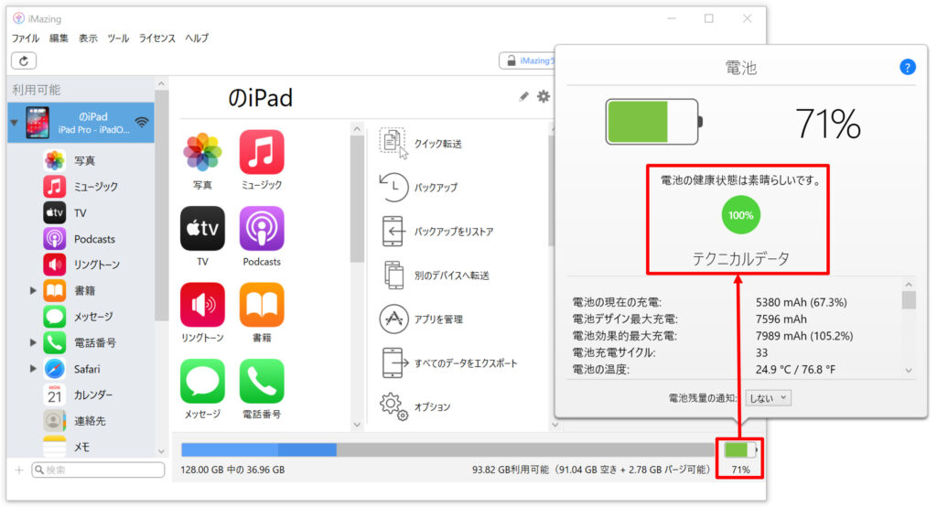Click the technical data scrollbar down arrow

click(x=909, y=371)
